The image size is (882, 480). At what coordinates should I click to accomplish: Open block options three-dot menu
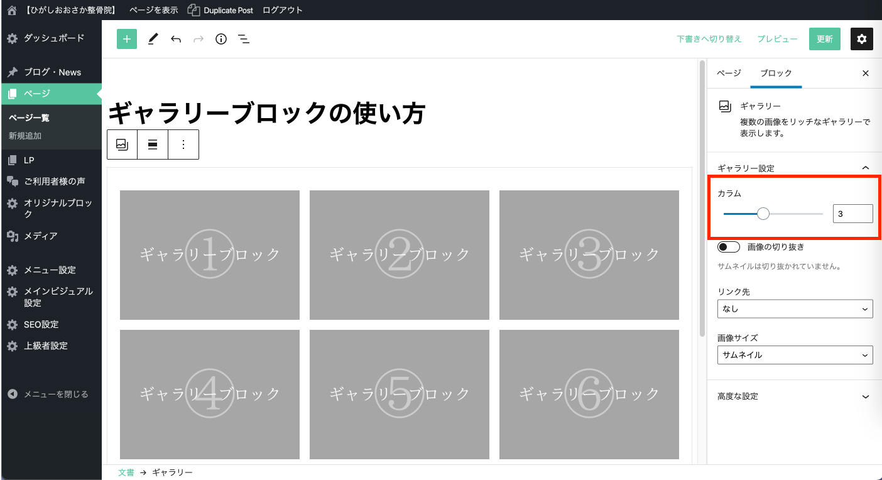(183, 145)
